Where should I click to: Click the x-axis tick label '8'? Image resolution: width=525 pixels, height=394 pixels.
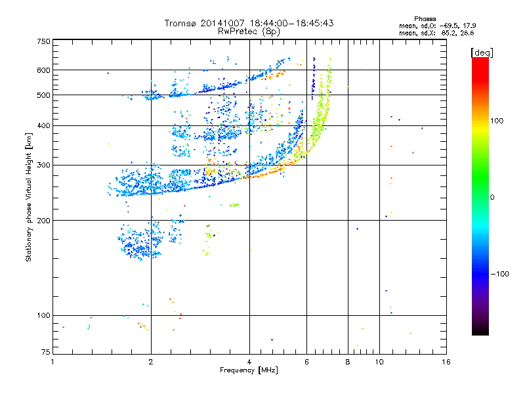pos(348,362)
